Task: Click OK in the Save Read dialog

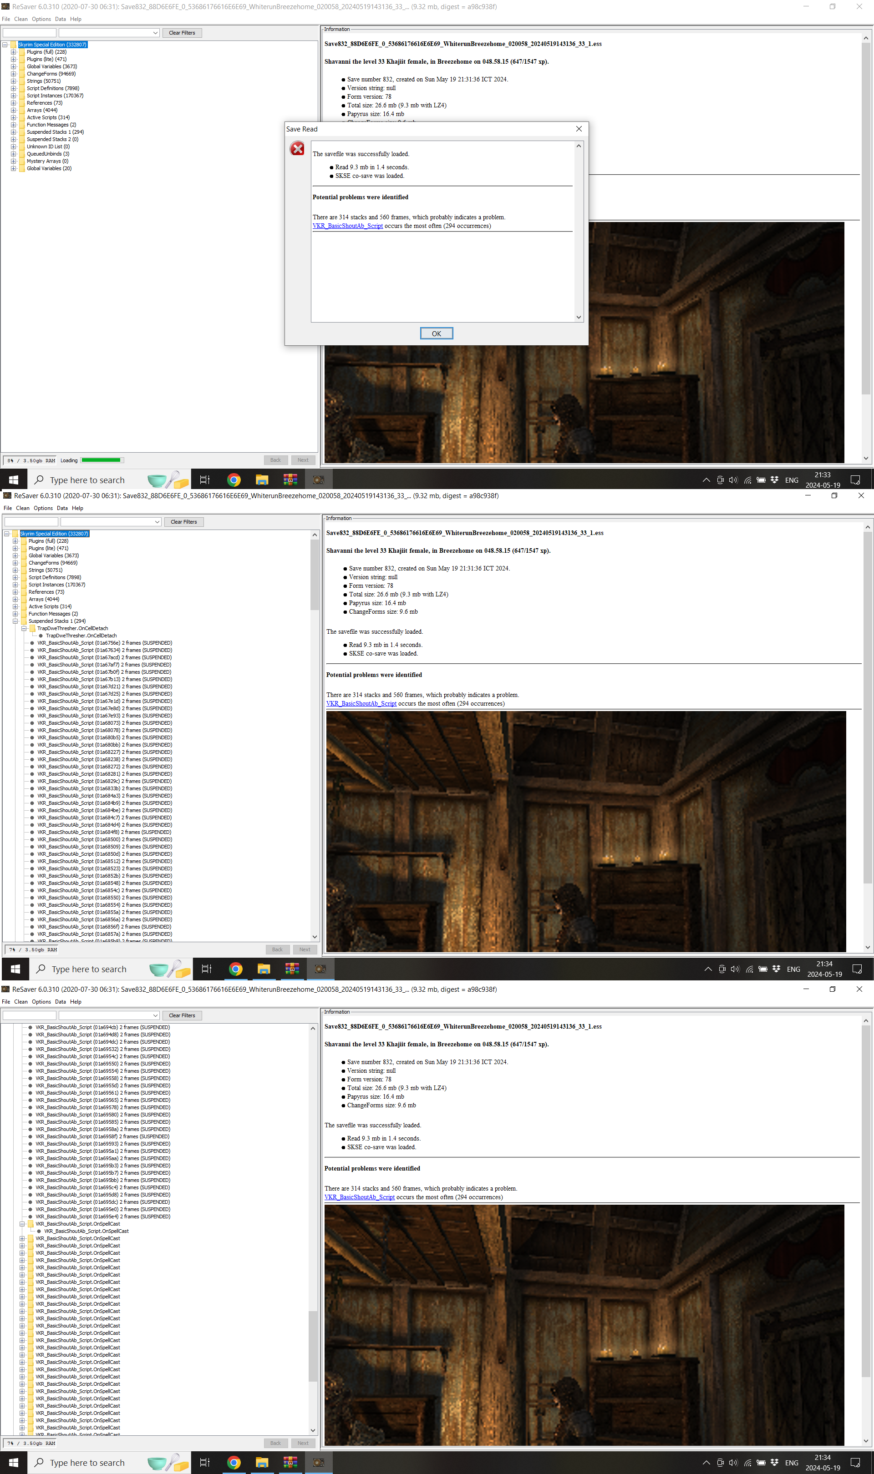Action: coord(437,333)
